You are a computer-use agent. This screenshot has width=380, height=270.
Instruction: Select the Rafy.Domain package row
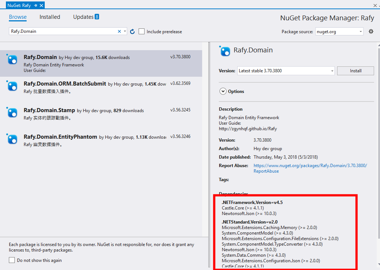click(x=101, y=63)
